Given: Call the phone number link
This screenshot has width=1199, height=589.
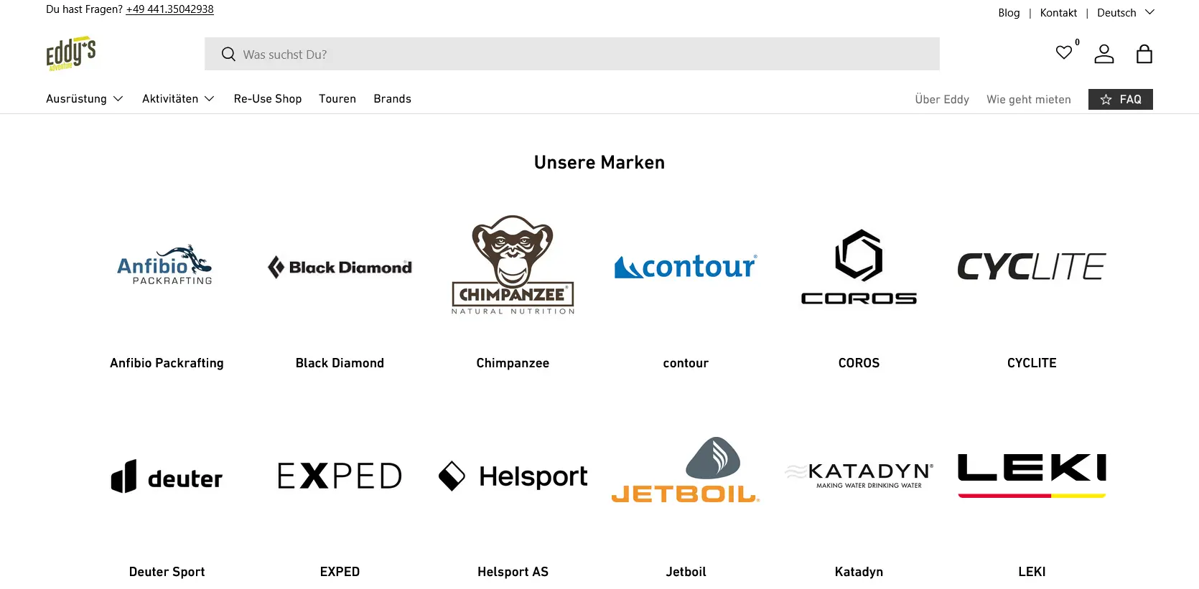Looking at the screenshot, I should click(x=169, y=9).
